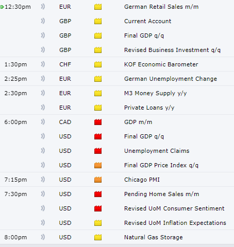The height and width of the screenshot is (247, 234).
Task: Open German Retail Sales m/m event
Action: click(161, 7)
